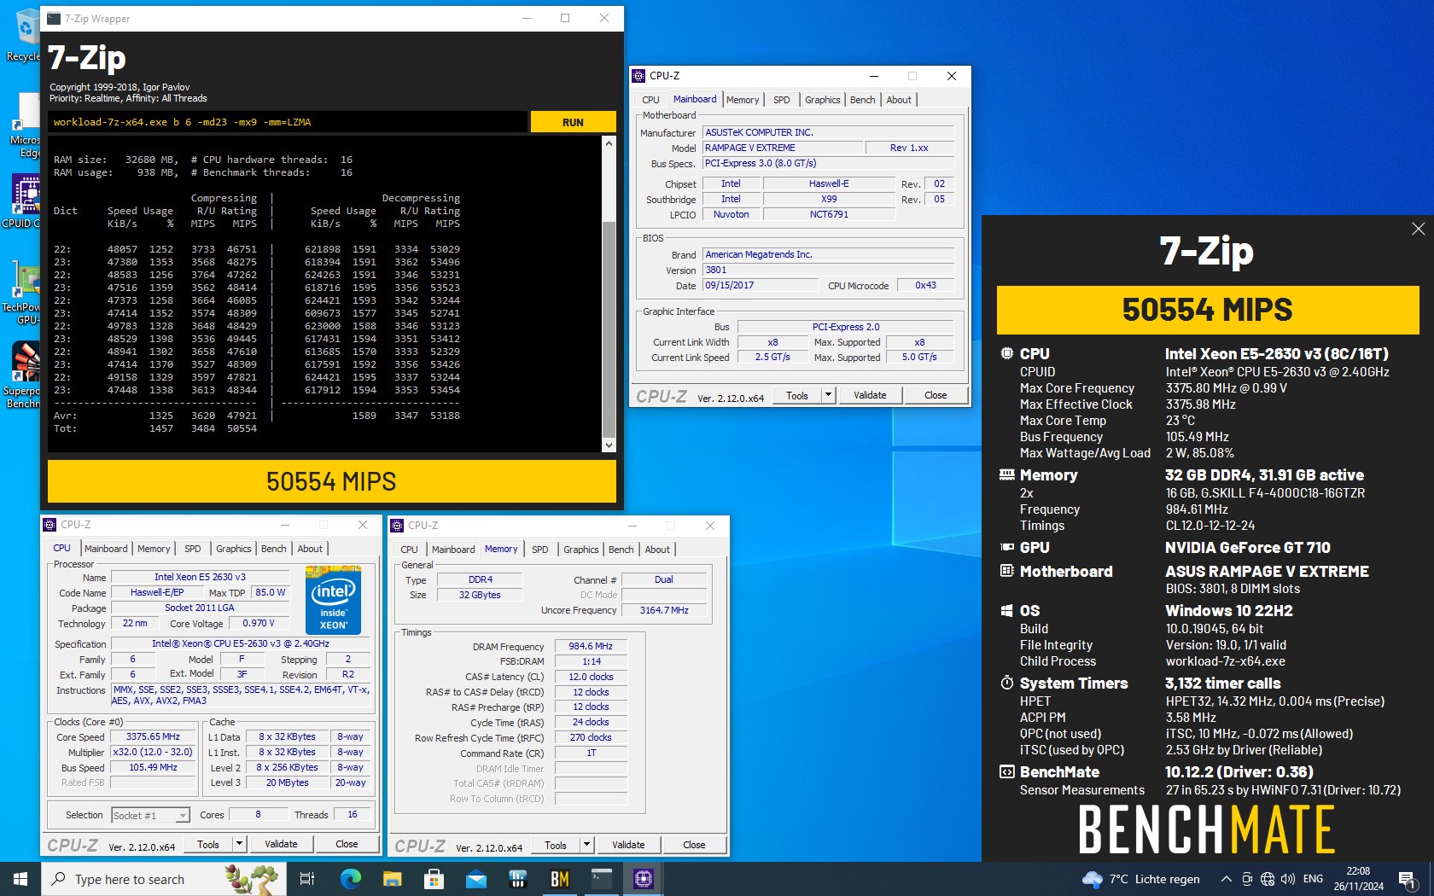1434x896 pixels.
Task: Click the 7-Zip command line input field
Action: coord(288,122)
